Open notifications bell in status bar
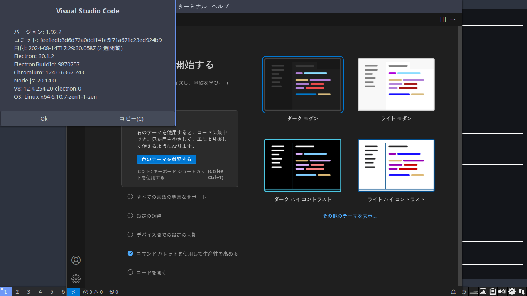 [454, 292]
